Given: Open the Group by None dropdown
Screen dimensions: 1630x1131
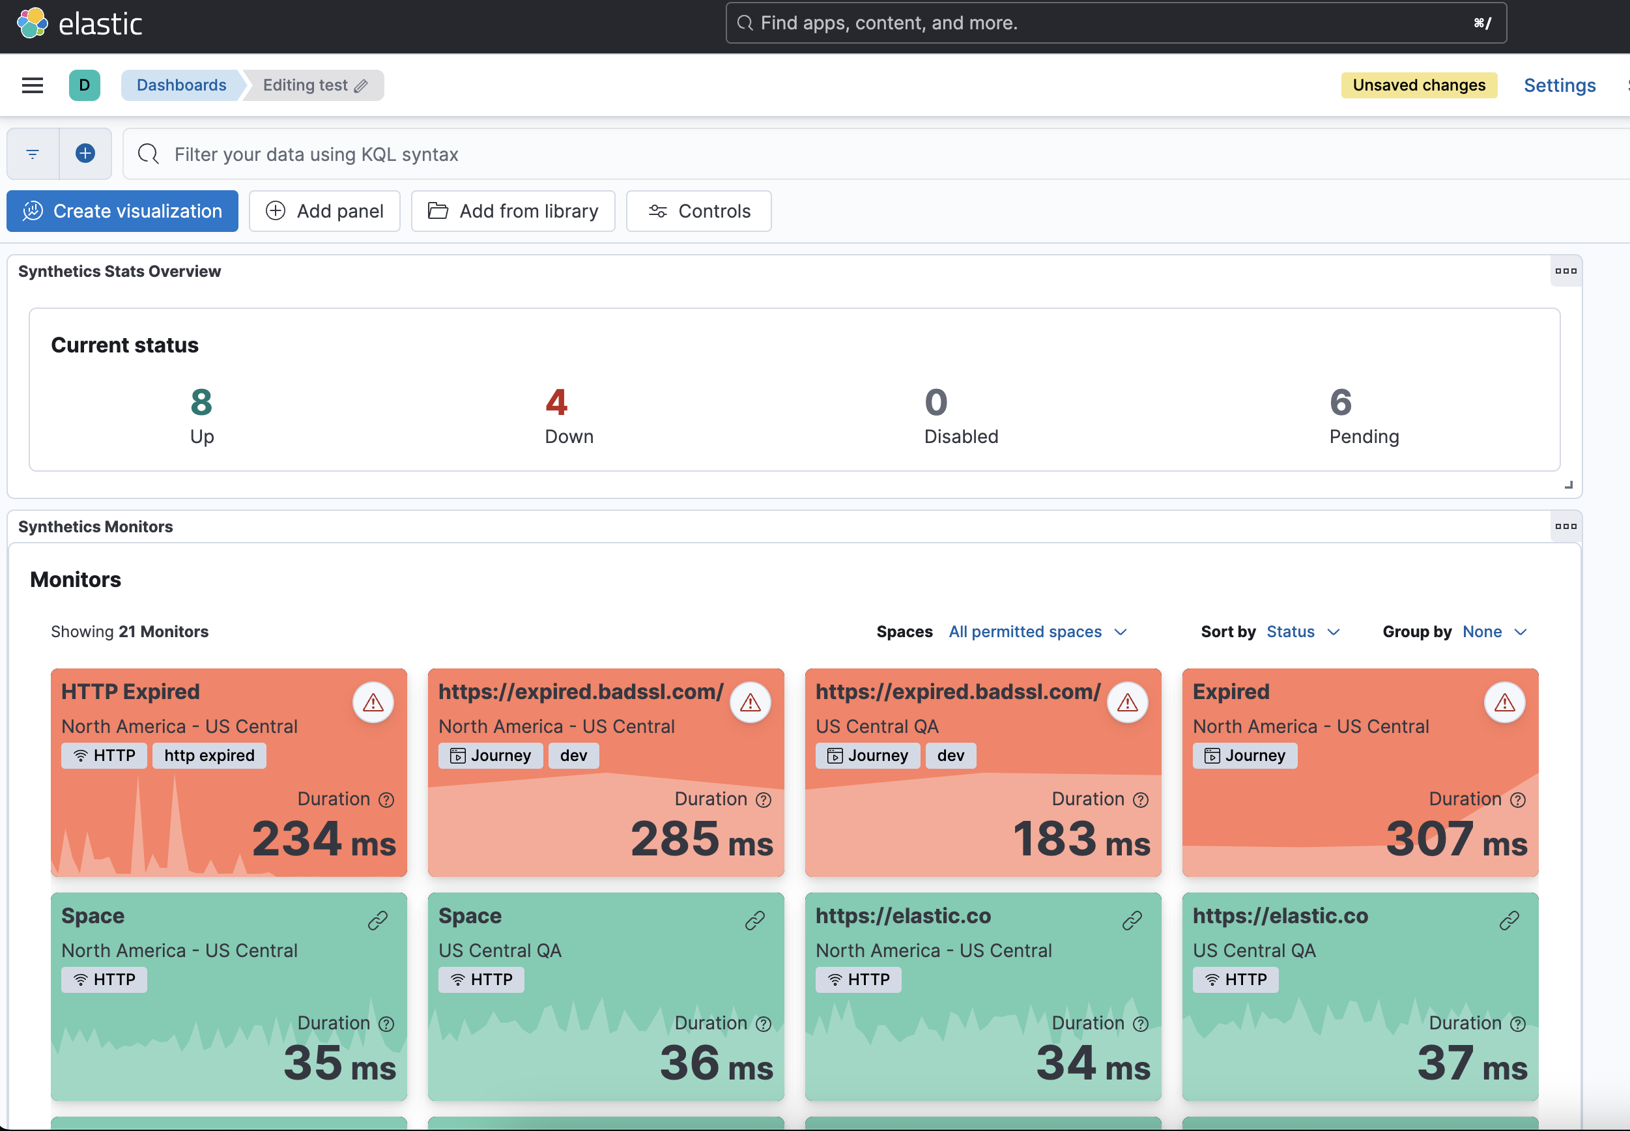Looking at the screenshot, I should (x=1494, y=631).
